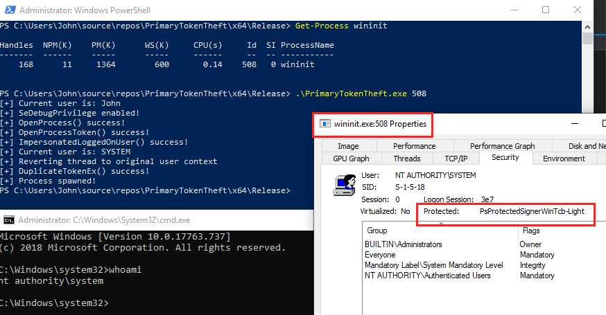Click the Process spawned! output line
Image resolution: width=606 pixels, height=315 pixels.
pos(48,181)
